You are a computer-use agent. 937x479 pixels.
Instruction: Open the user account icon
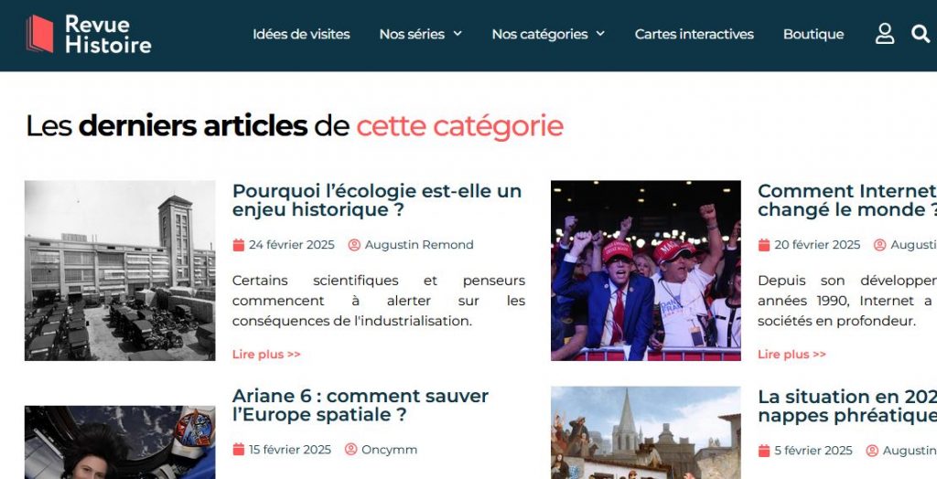pyautogui.click(x=885, y=34)
